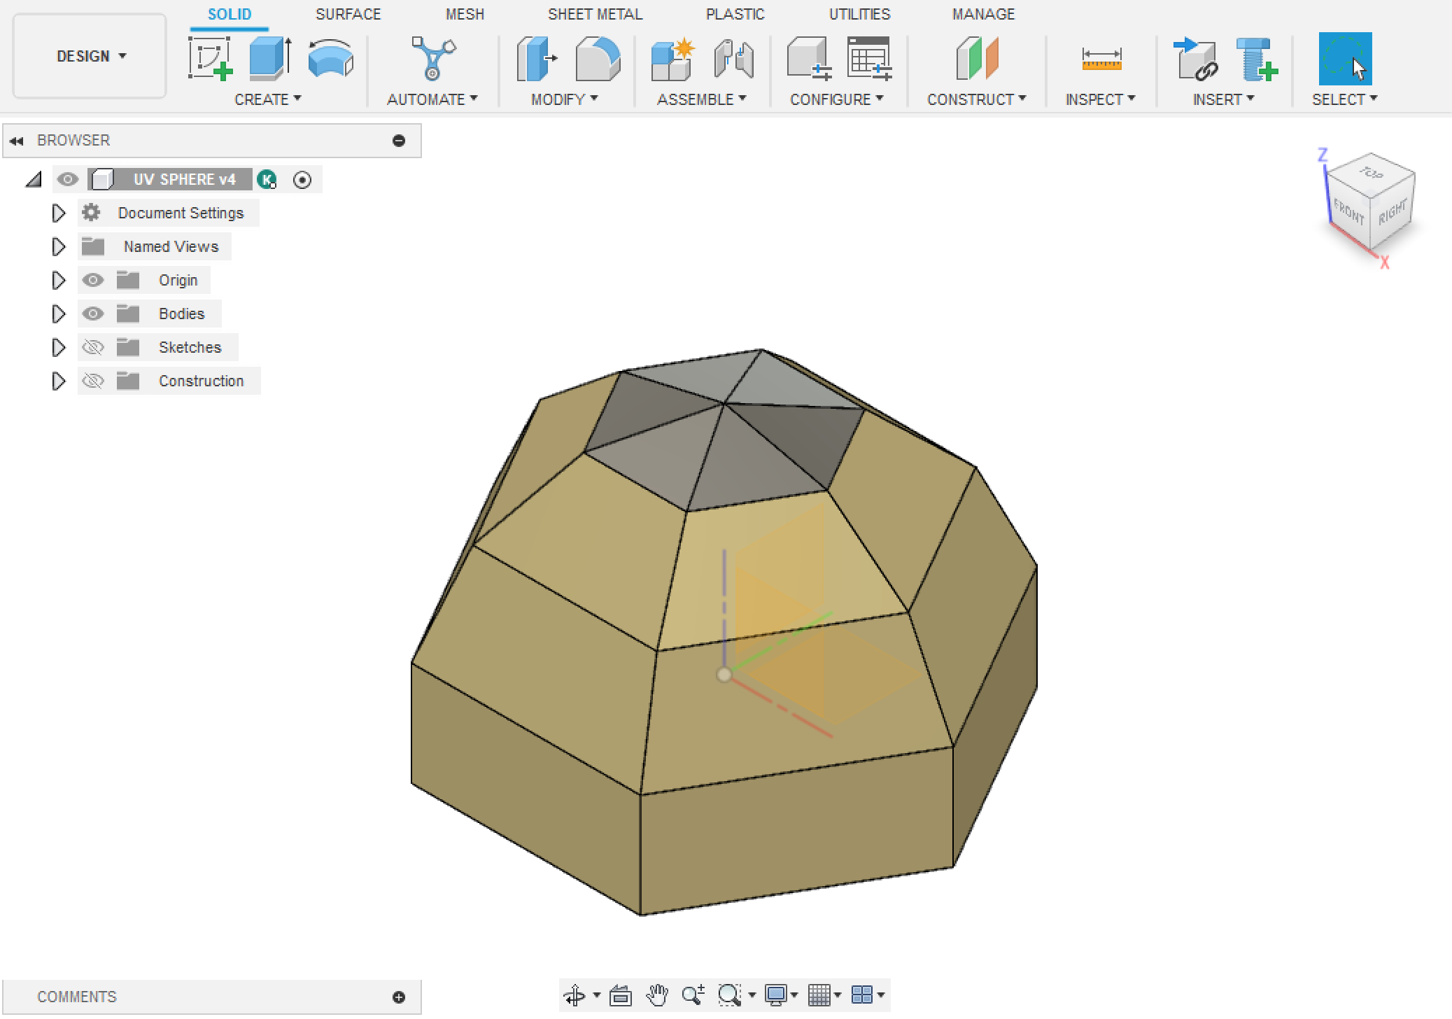Open the DESIGN workspace dropdown
Viewport: 1452px width, 1019px height.
(90, 56)
